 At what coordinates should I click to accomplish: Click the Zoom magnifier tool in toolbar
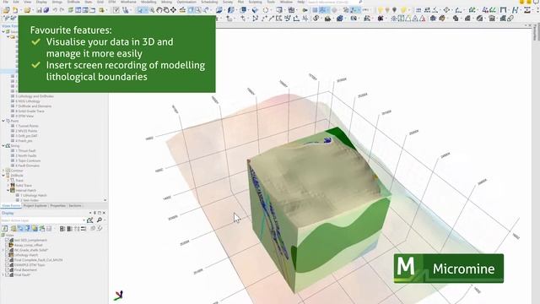point(152,10)
